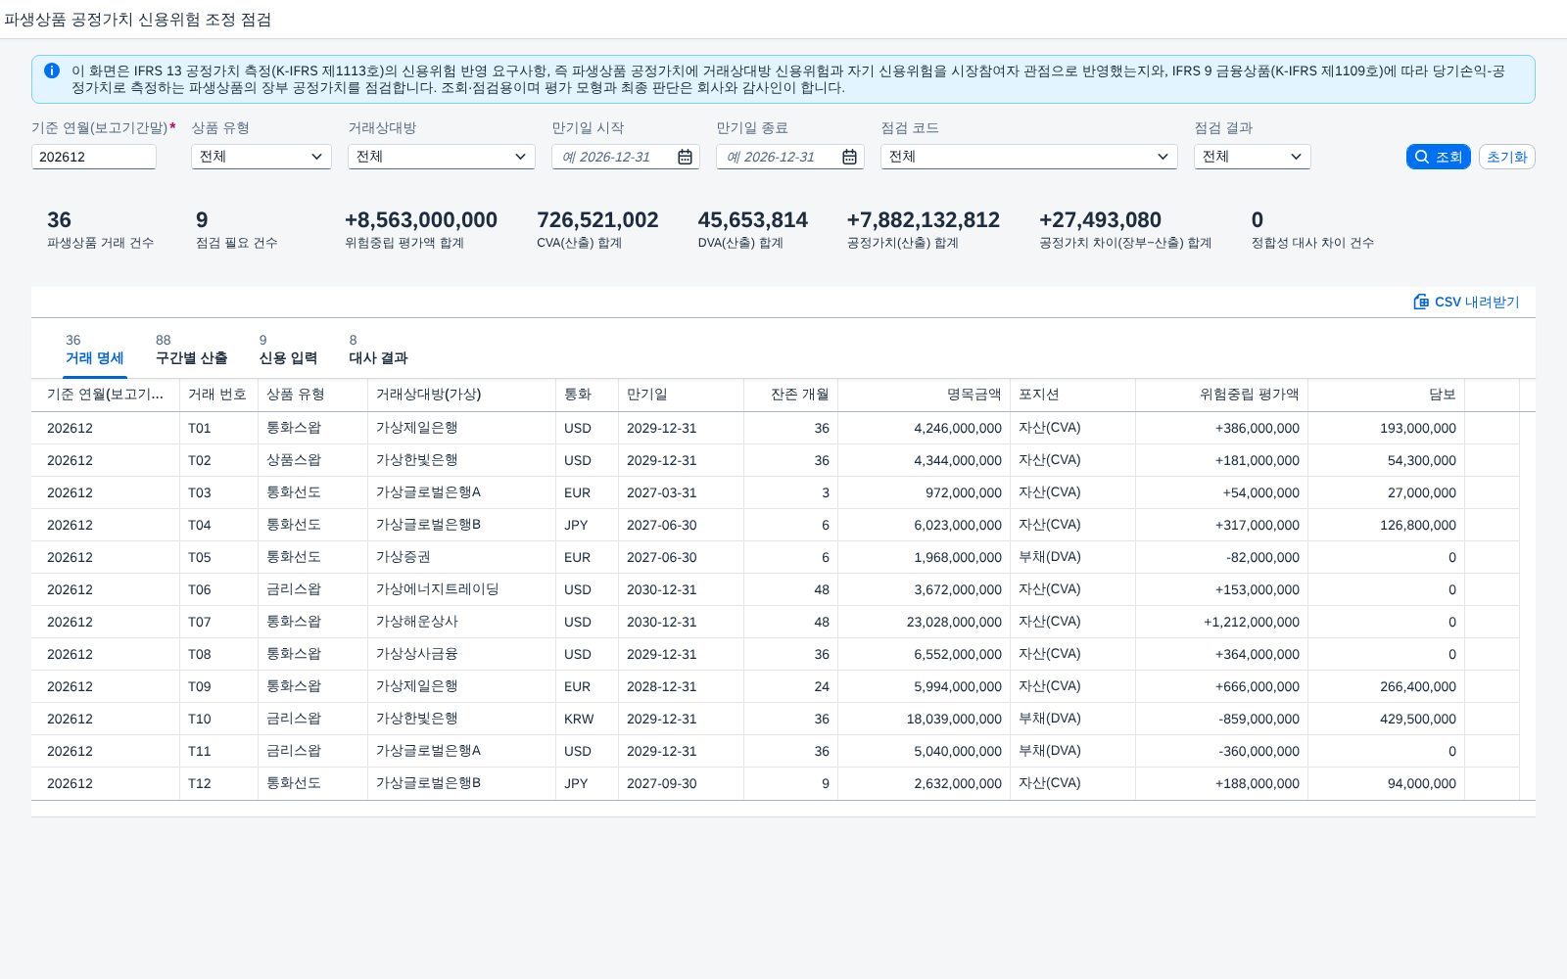
Task: Click trade number T07
Action: pyautogui.click(x=200, y=622)
